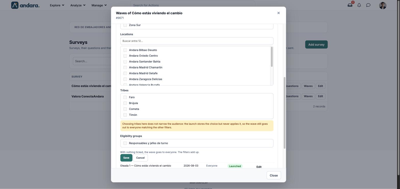Expand the Manage dropdown menu

(x=99, y=5)
